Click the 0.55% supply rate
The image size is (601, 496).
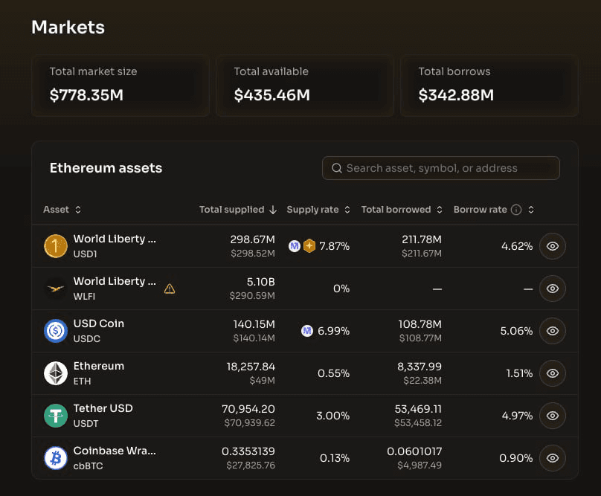click(333, 373)
